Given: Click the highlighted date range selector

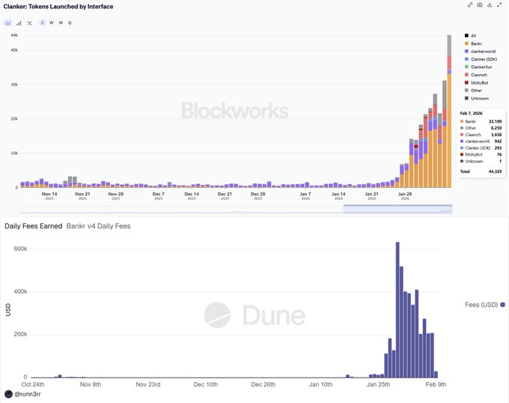Looking at the screenshot, I should [x=397, y=209].
